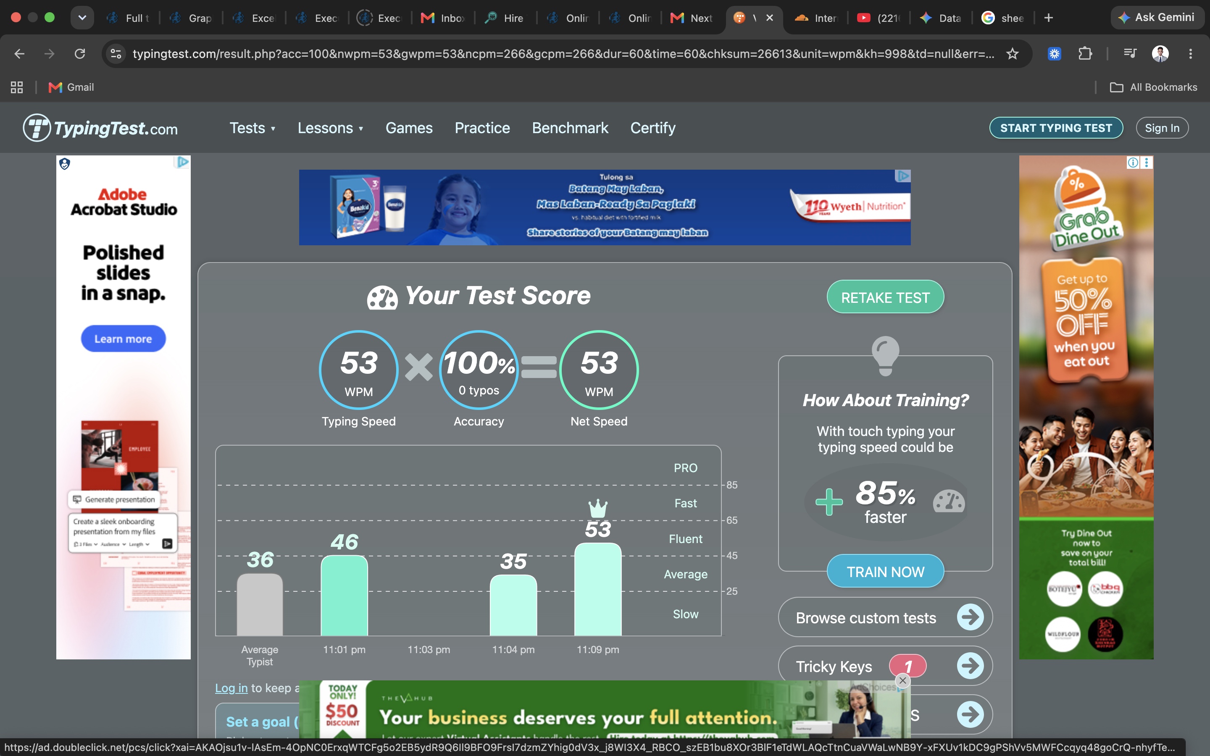Click Learn more on Adobe ad
Screen dimensions: 1210x756
coord(123,339)
